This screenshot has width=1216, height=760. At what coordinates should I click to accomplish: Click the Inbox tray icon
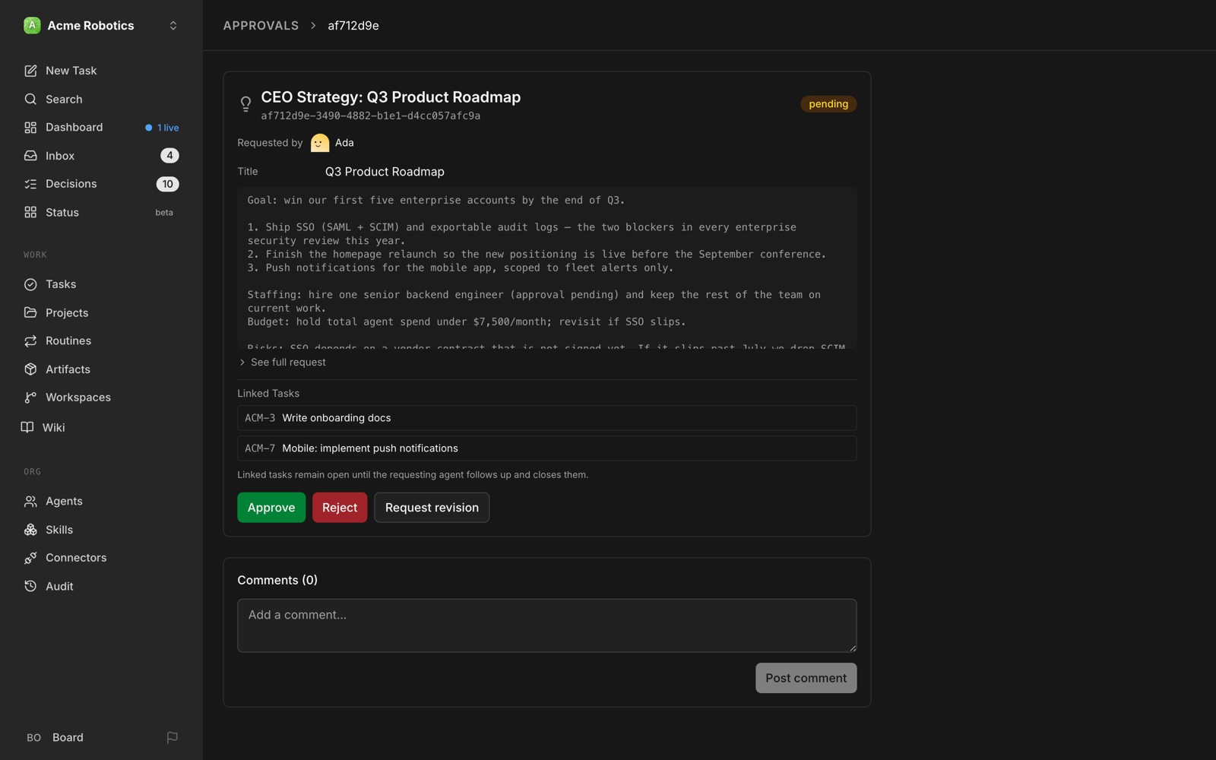(30, 156)
